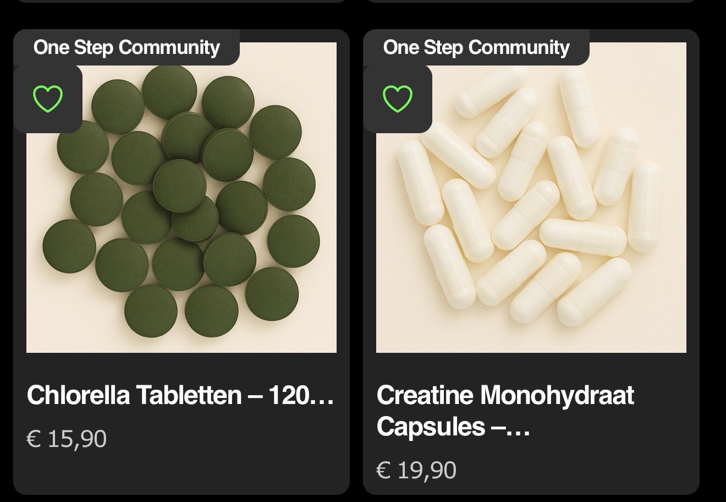Select the € 15,90 price

pos(67,439)
